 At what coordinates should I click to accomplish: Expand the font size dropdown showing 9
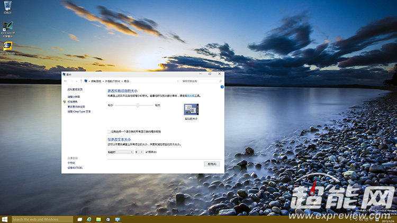click(x=139, y=152)
